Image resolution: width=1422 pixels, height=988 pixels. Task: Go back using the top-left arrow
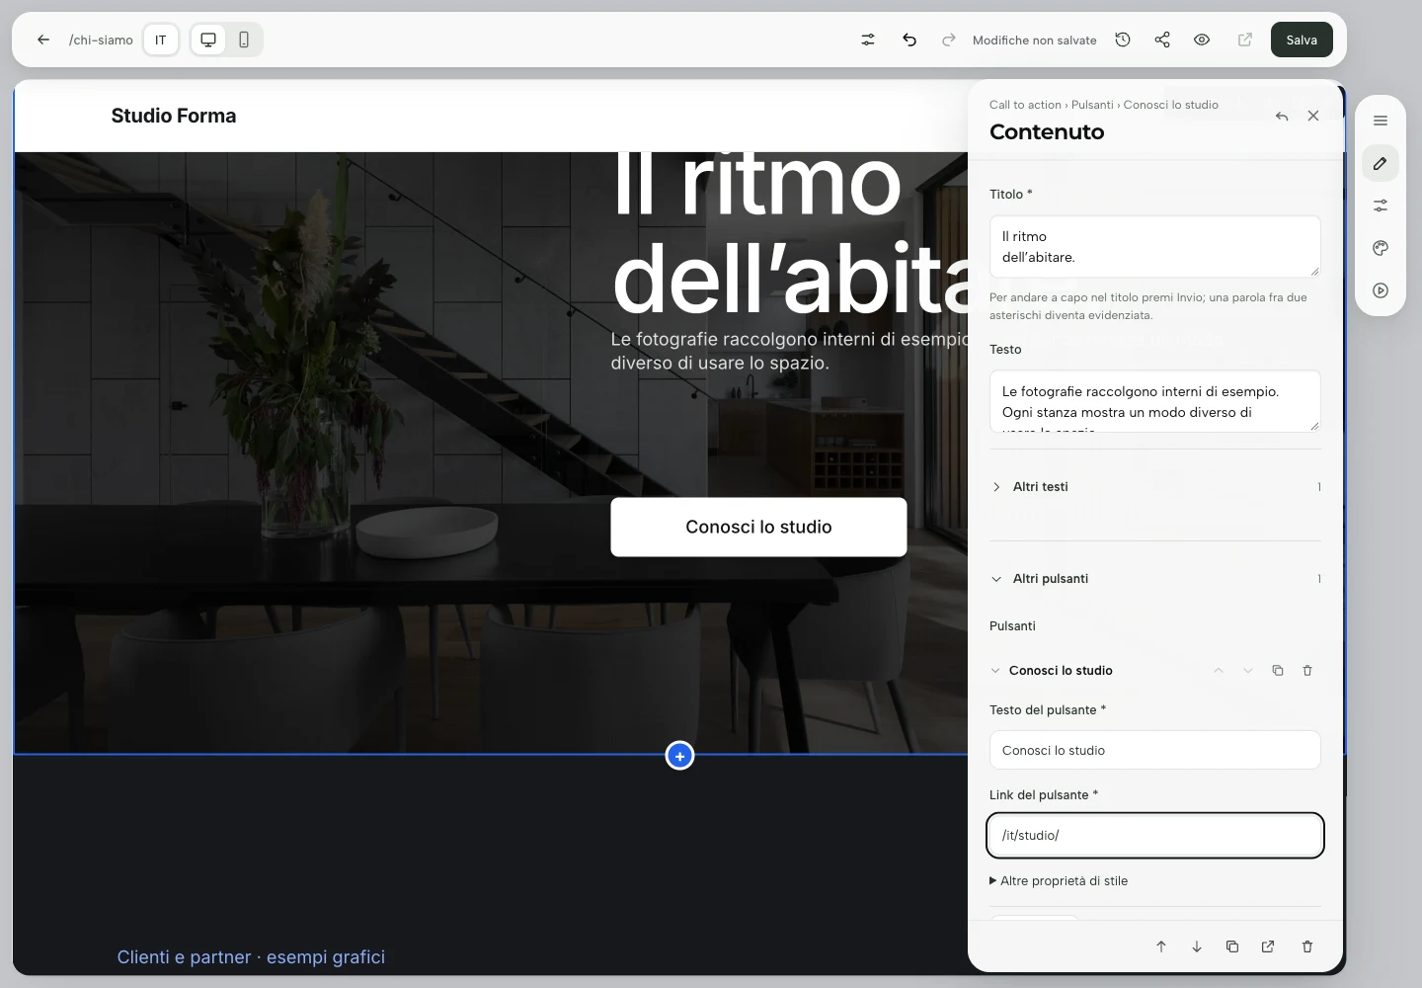[x=43, y=40]
